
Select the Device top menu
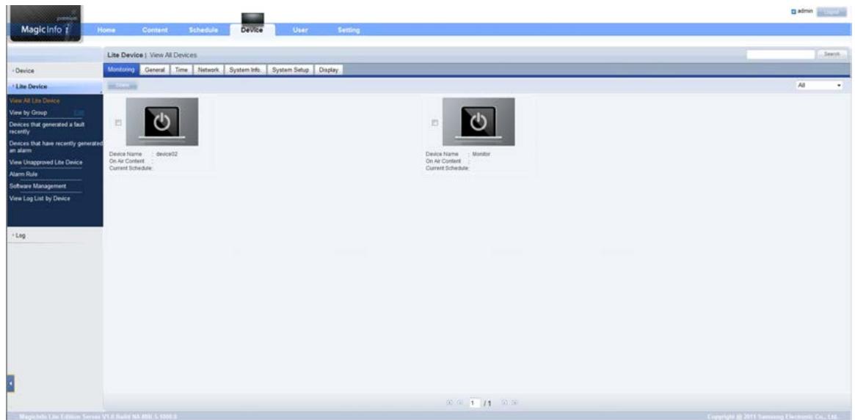(x=252, y=31)
